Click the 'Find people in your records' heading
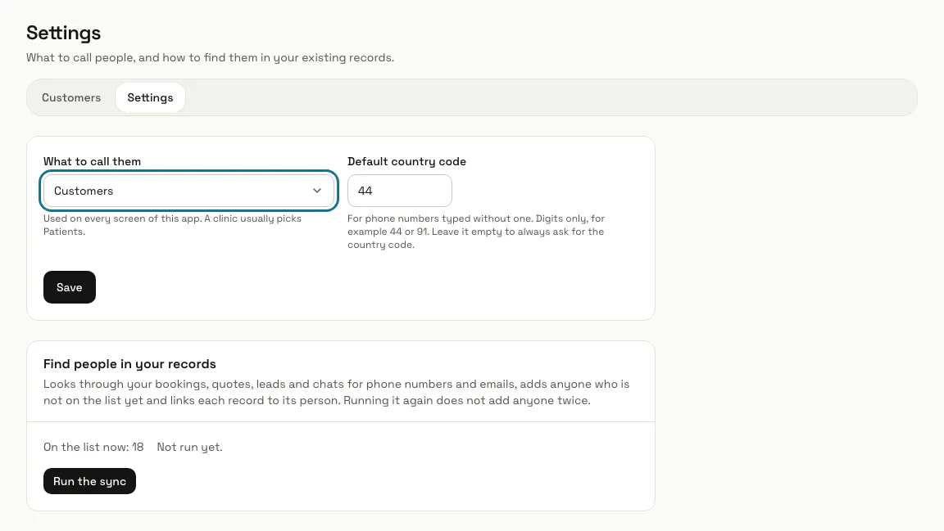The width and height of the screenshot is (944, 531). [x=129, y=364]
